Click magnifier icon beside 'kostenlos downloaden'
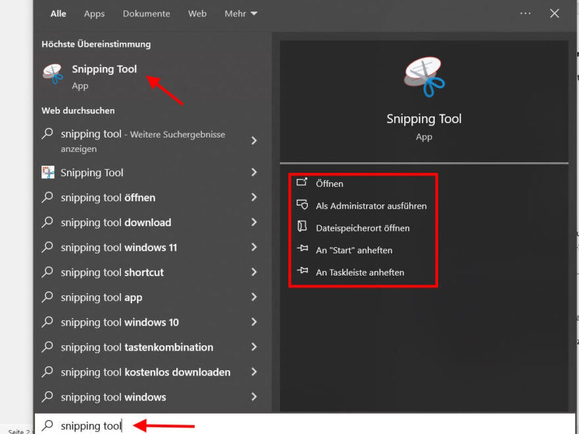 (x=47, y=372)
